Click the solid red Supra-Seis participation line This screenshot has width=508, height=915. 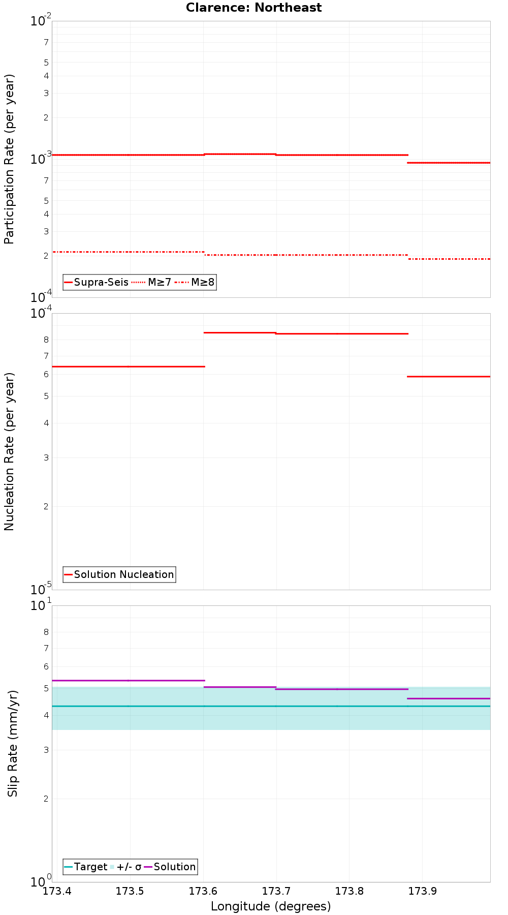(x=128, y=155)
